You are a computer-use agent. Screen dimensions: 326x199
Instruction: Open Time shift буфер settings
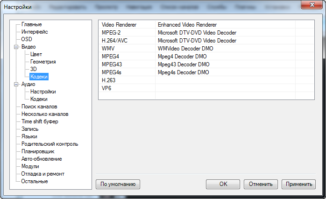click(40, 121)
